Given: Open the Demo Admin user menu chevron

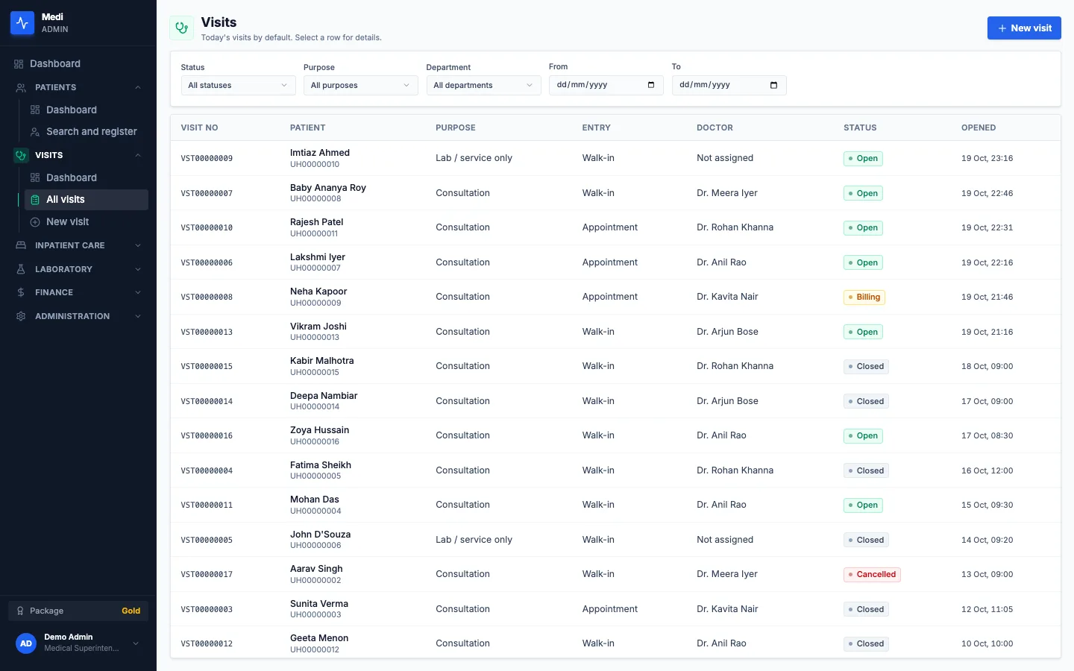Looking at the screenshot, I should point(136,643).
